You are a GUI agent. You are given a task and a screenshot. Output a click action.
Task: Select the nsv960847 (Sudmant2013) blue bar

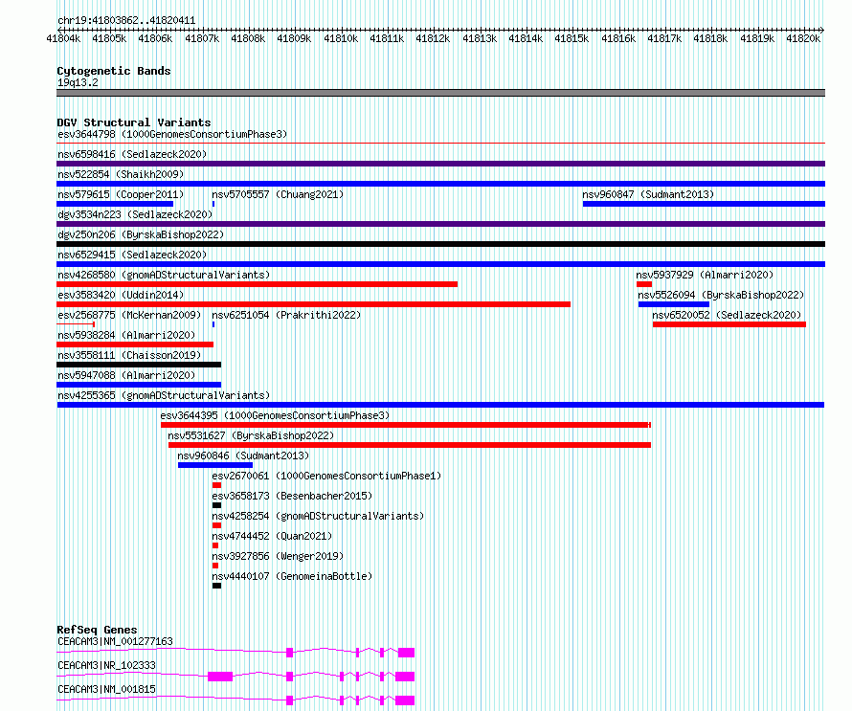pos(704,204)
